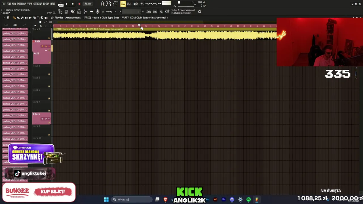The image size is (363, 204).
Task: Open the OPTIONS menu
Action: (x=38, y=4)
